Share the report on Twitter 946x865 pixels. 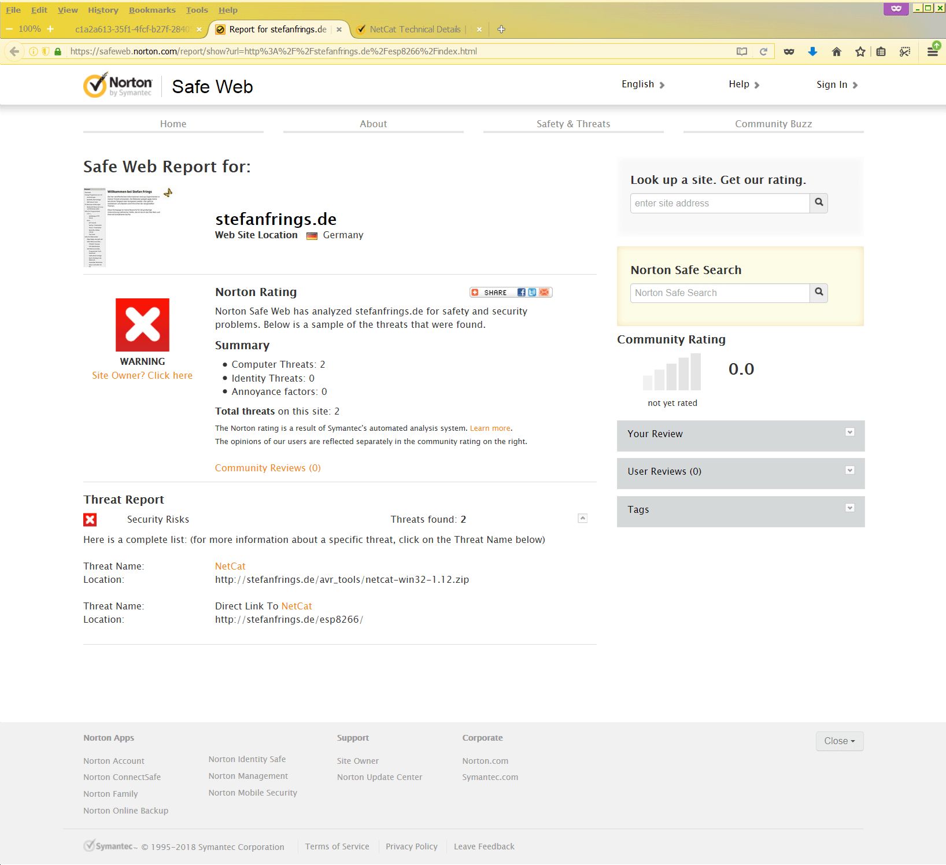click(532, 293)
